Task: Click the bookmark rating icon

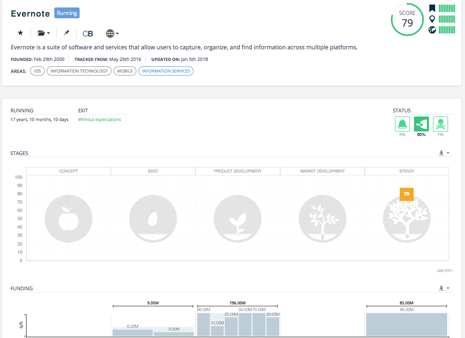Action: tap(432, 8)
